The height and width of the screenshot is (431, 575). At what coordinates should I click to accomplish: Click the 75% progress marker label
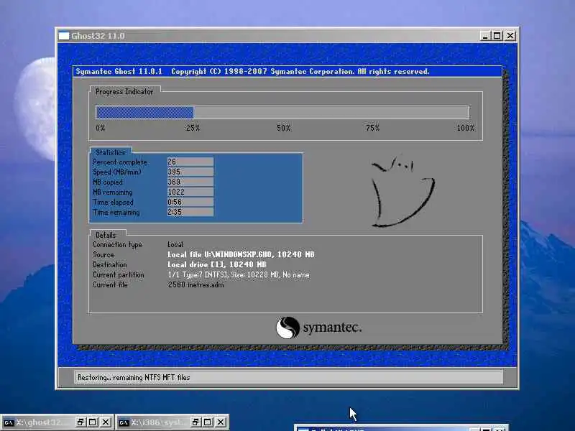pyautogui.click(x=372, y=128)
